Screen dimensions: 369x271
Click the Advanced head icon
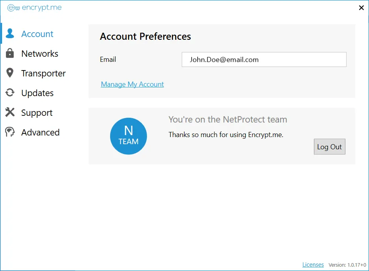(x=10, y=132)
